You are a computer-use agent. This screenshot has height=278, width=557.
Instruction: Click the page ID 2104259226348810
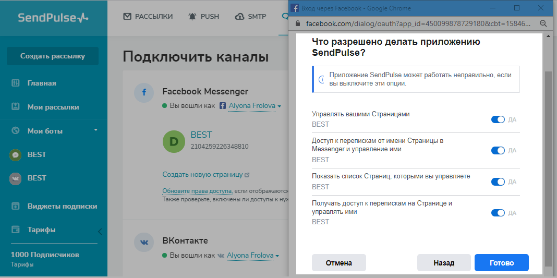220,146
